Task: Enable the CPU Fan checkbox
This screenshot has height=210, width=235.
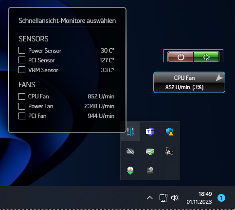Action: click(x=22, y=96)
